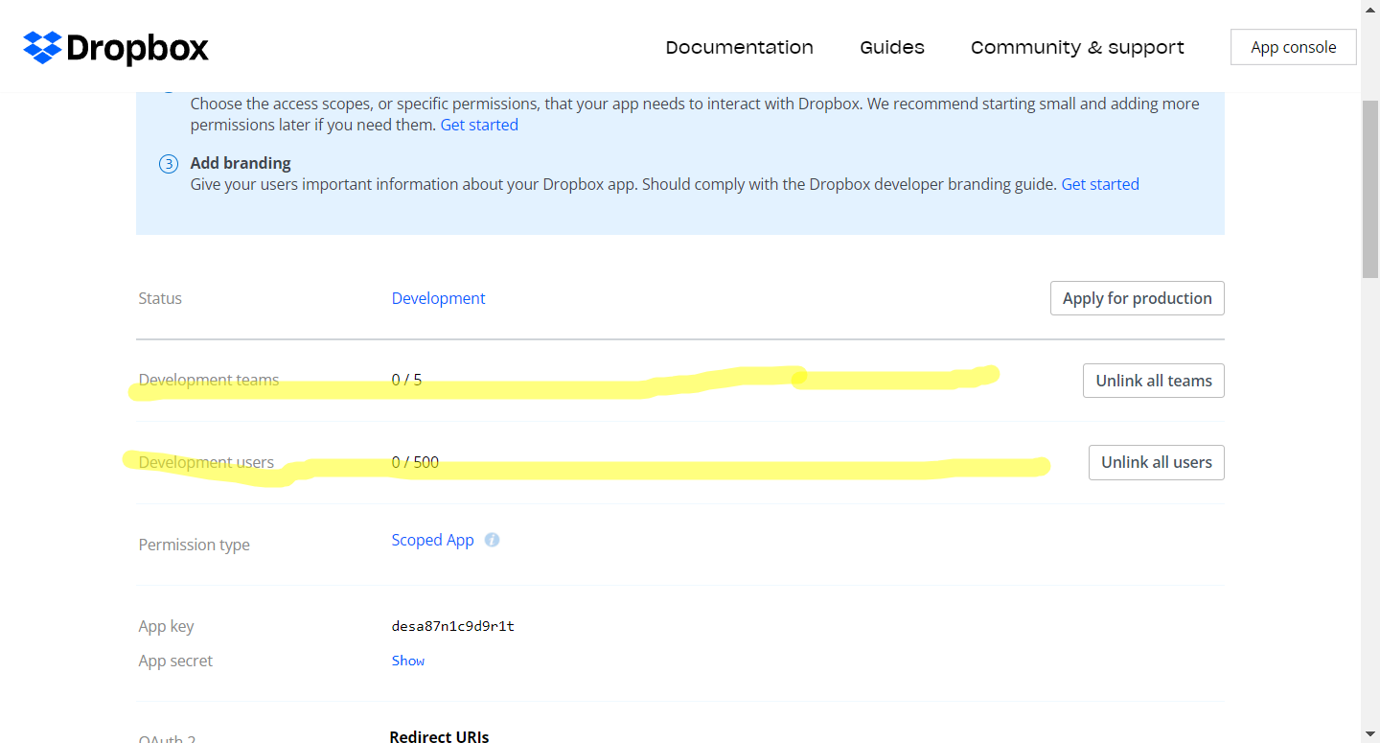The height and width of the screenshot is (743, 1380).
Task: Follow Get started link under Add branding
Action: click(x=1100, y=184)
